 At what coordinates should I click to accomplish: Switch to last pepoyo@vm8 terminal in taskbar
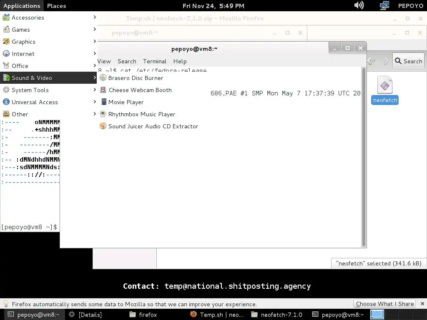(338, 315)
